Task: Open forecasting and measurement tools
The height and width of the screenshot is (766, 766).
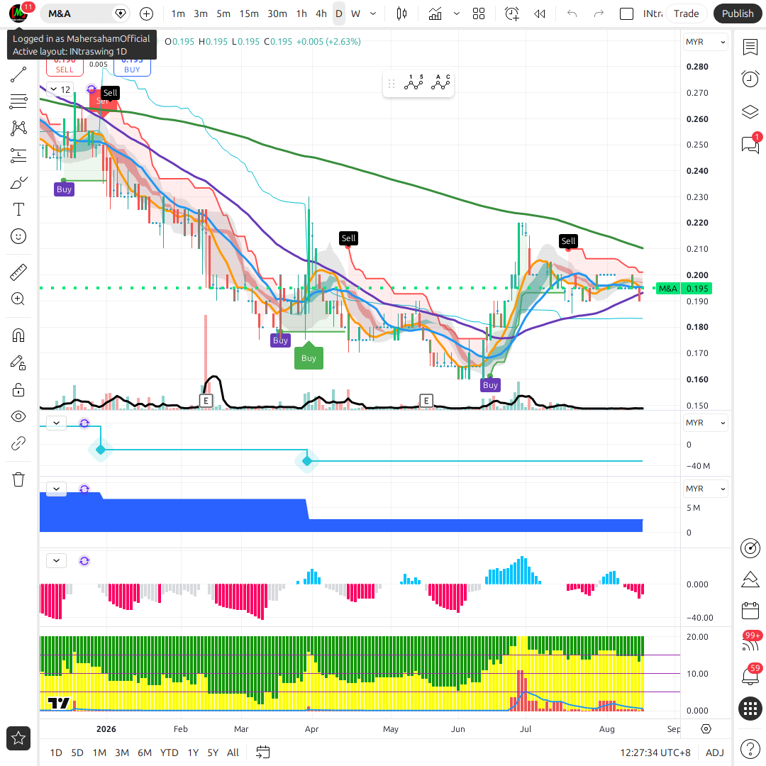Action: 18,155
